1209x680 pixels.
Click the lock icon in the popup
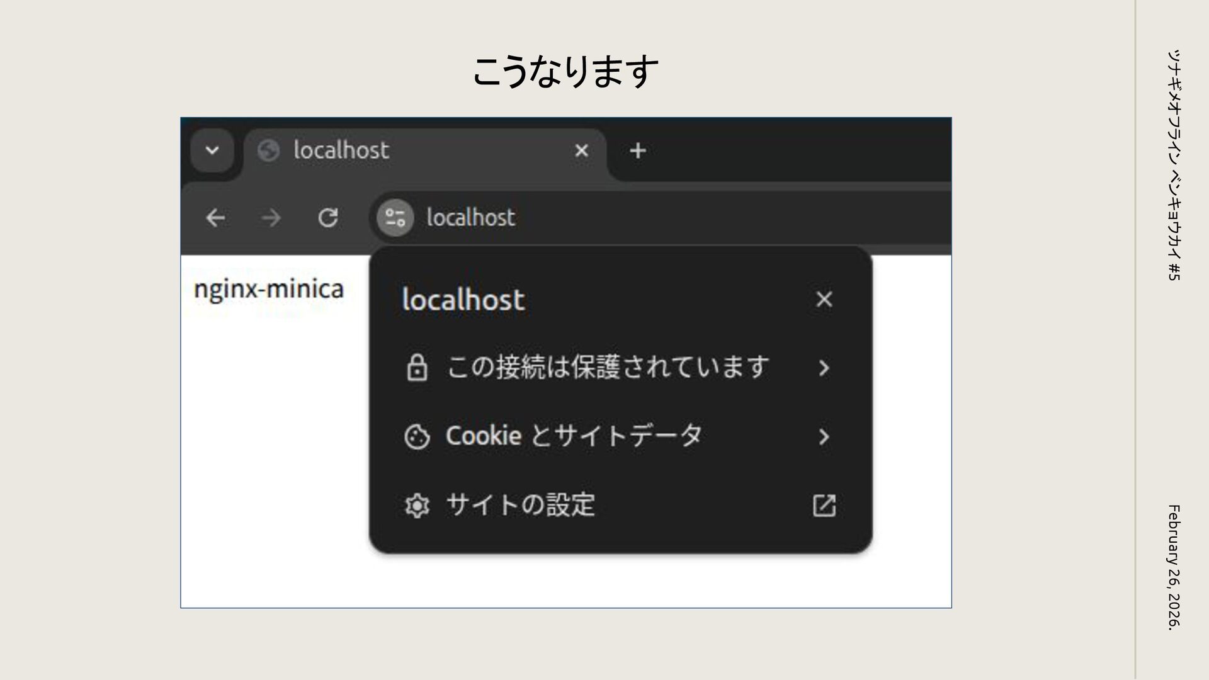[x=417, y=368]
